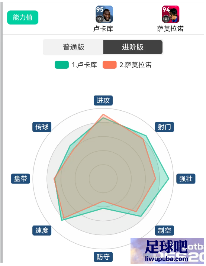Select the 防守 axis label
The width and height of the screenshot is (206, 266).
pos(103,257)
